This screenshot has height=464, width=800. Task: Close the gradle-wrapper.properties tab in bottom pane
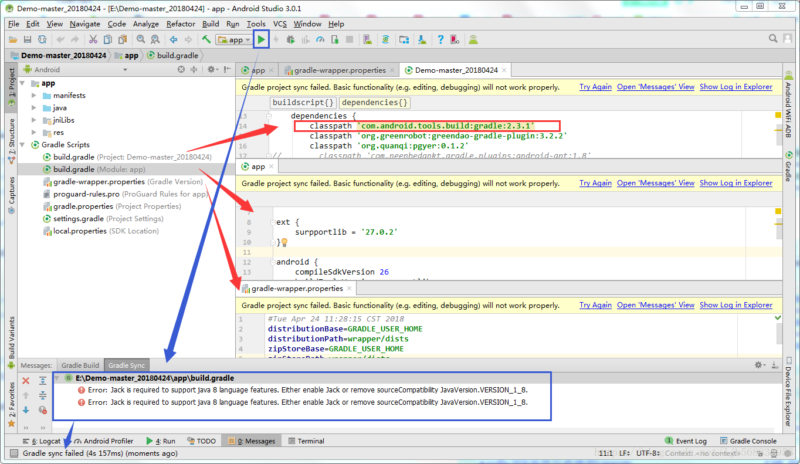point(350,289)
